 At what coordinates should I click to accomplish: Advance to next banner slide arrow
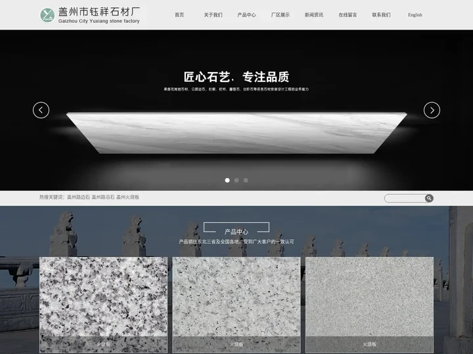[432, 110]
